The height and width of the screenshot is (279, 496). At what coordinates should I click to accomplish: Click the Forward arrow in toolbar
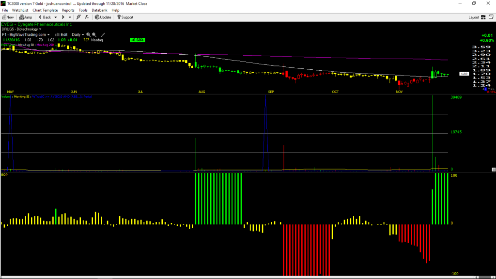click(63, 17)
